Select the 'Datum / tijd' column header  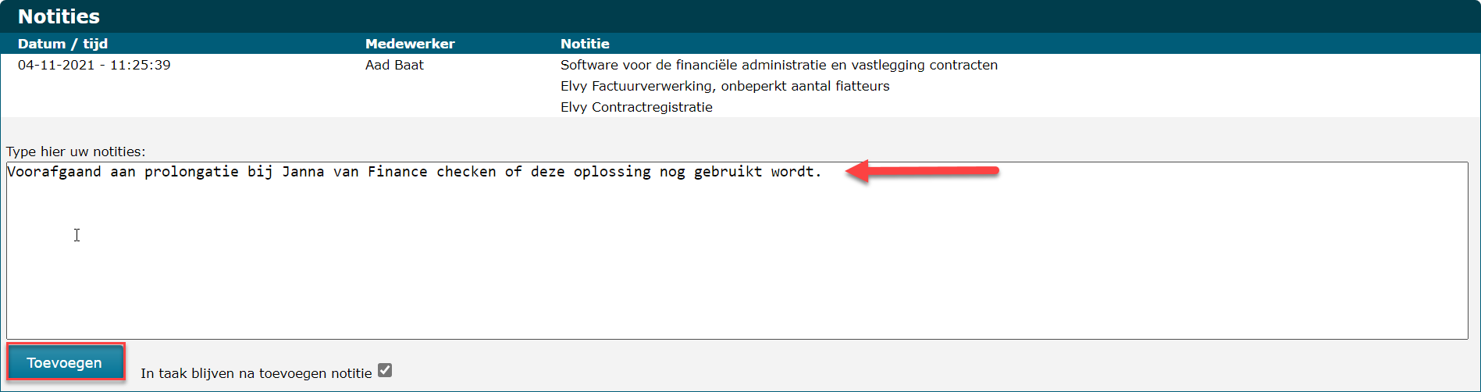point(62,44)
